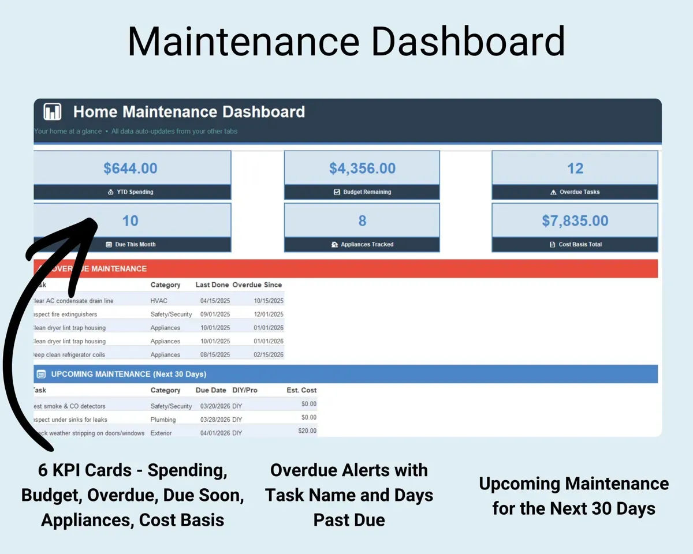Select the 03/20/2026 due date
This screenshot has width=693, height=554.
[x=215, y=406]
